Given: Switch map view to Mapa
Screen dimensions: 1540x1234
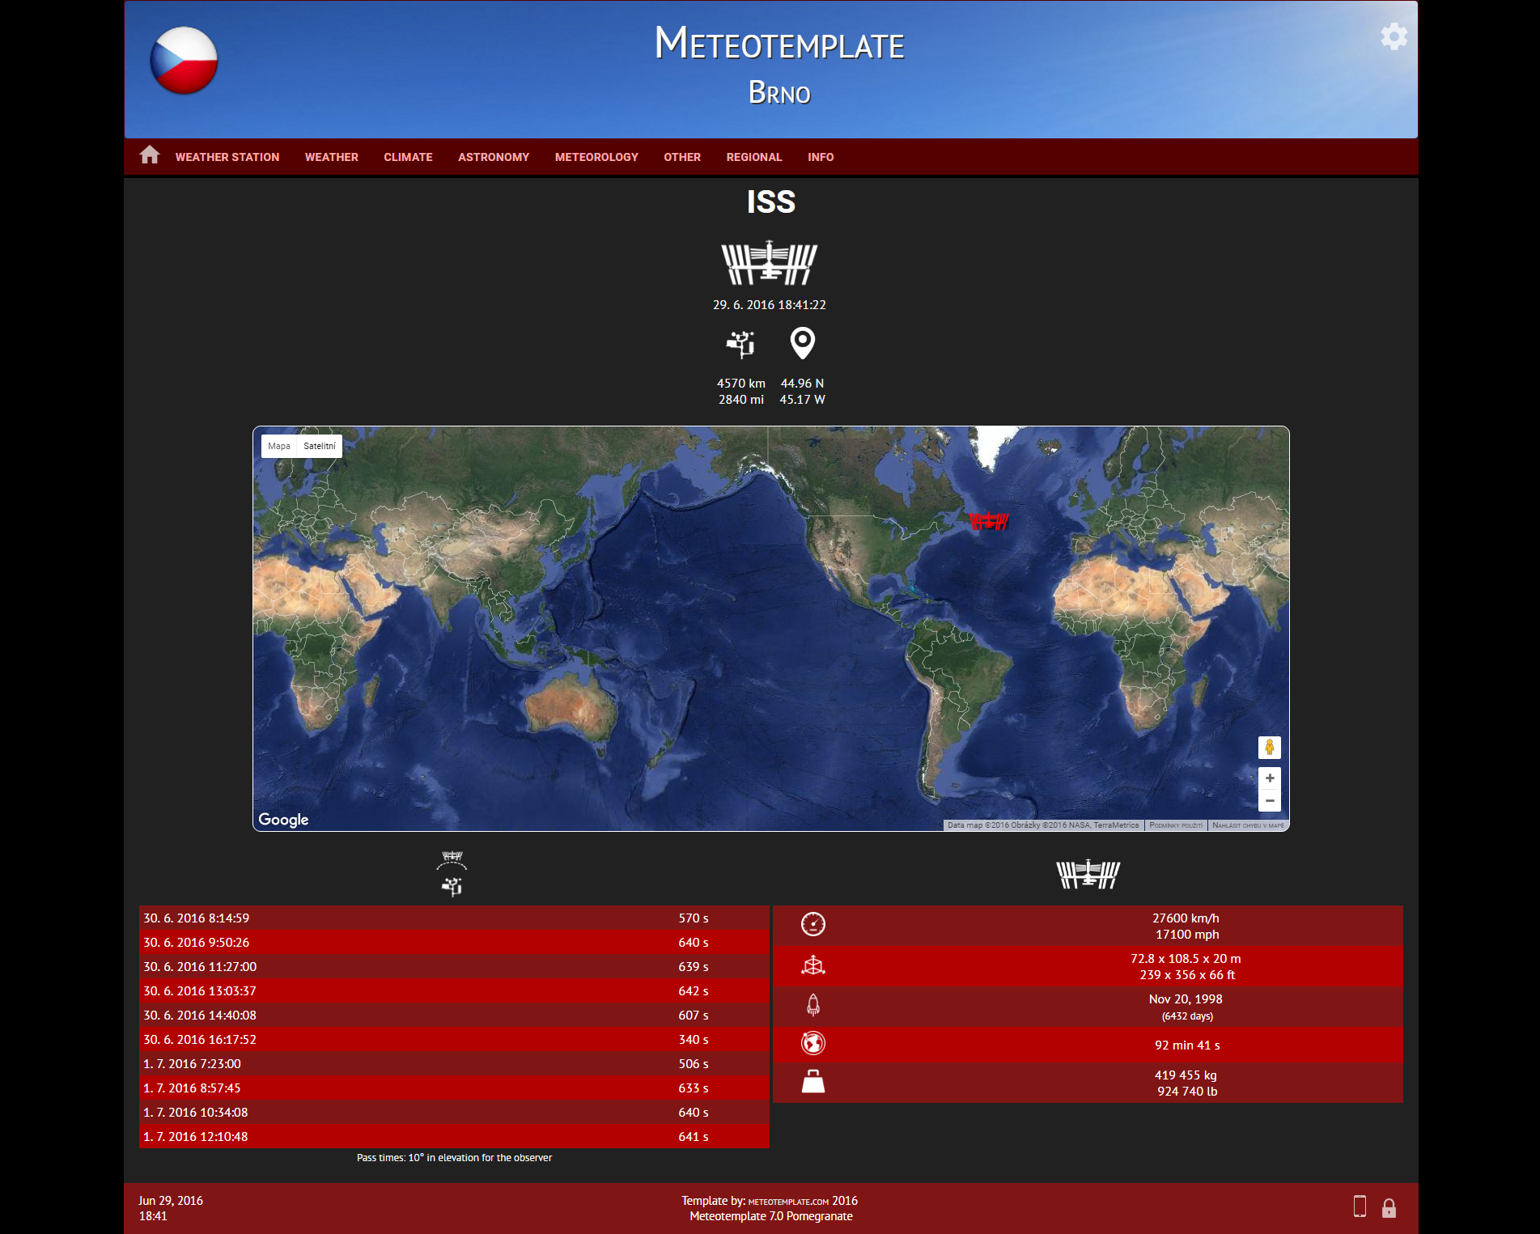Looking at the screenshot, I should tap(278, 446).
